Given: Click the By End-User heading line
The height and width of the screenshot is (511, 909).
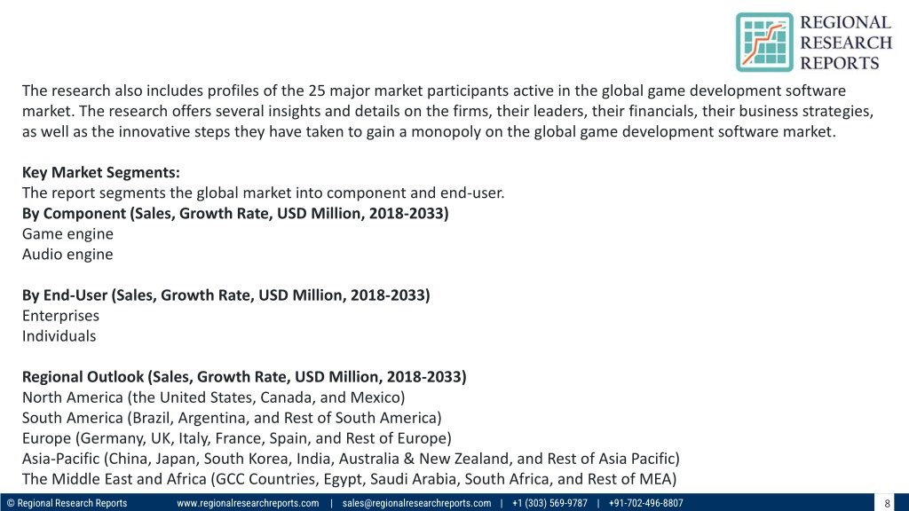Looking at the screenshot, I should (x=226, y=295).
